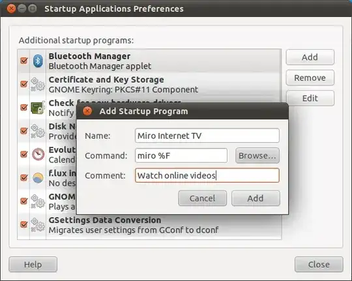352x281 pixels.
Task: Focus the Name field with Miro Internet TV
Action: (x=207, y=136)
